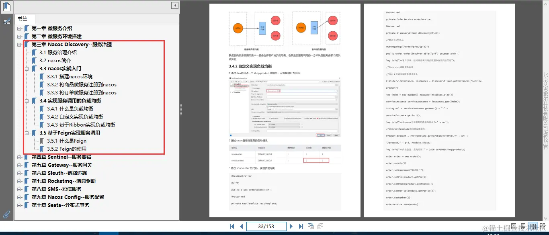This screenshot has width=549, height=235.
Task: Collapse the 3.3 nacos实战入门 node
Action: (27, 69)
